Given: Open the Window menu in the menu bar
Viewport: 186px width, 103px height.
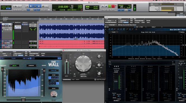Looking at the screenshot, I should pos(66,1).
